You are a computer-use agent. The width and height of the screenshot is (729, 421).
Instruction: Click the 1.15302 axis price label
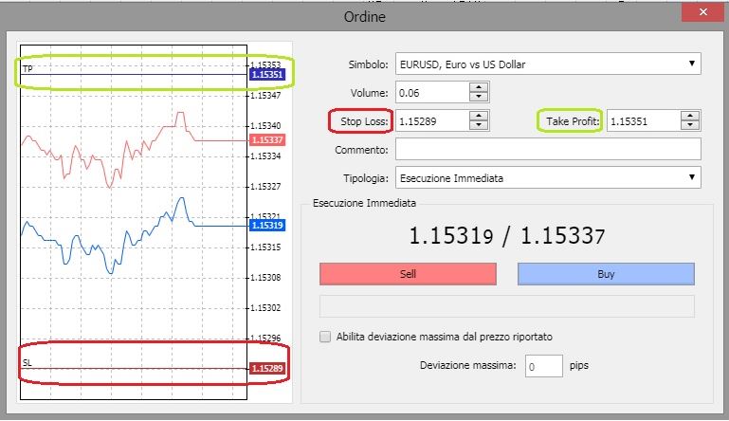click(265, 307)
